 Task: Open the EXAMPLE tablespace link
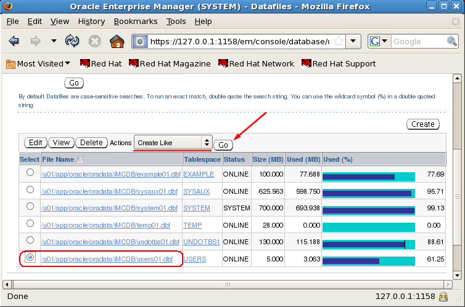[199, 174]
